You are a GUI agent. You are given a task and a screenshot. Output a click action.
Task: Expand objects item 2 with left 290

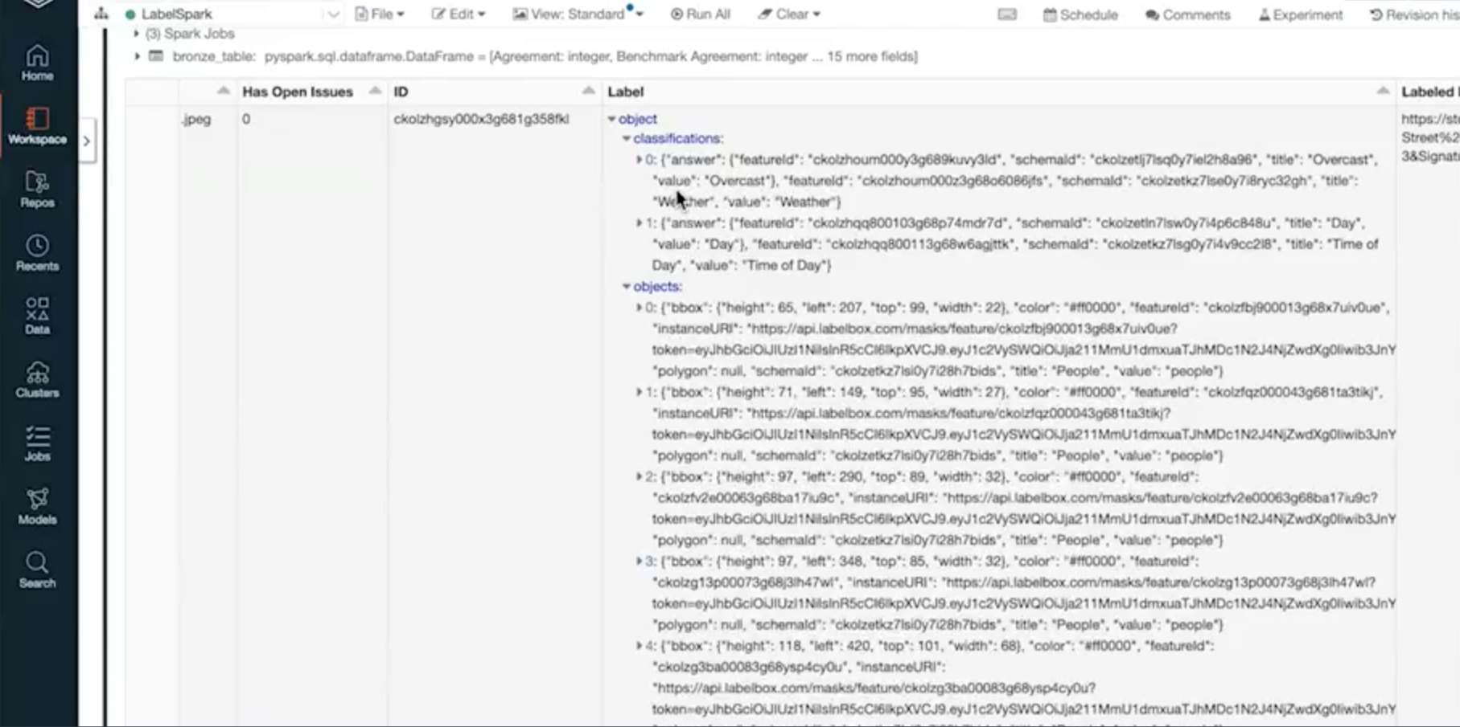(640, 476)
